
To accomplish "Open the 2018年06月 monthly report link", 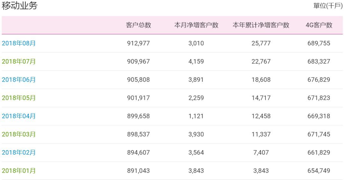I will pos(19,80).
